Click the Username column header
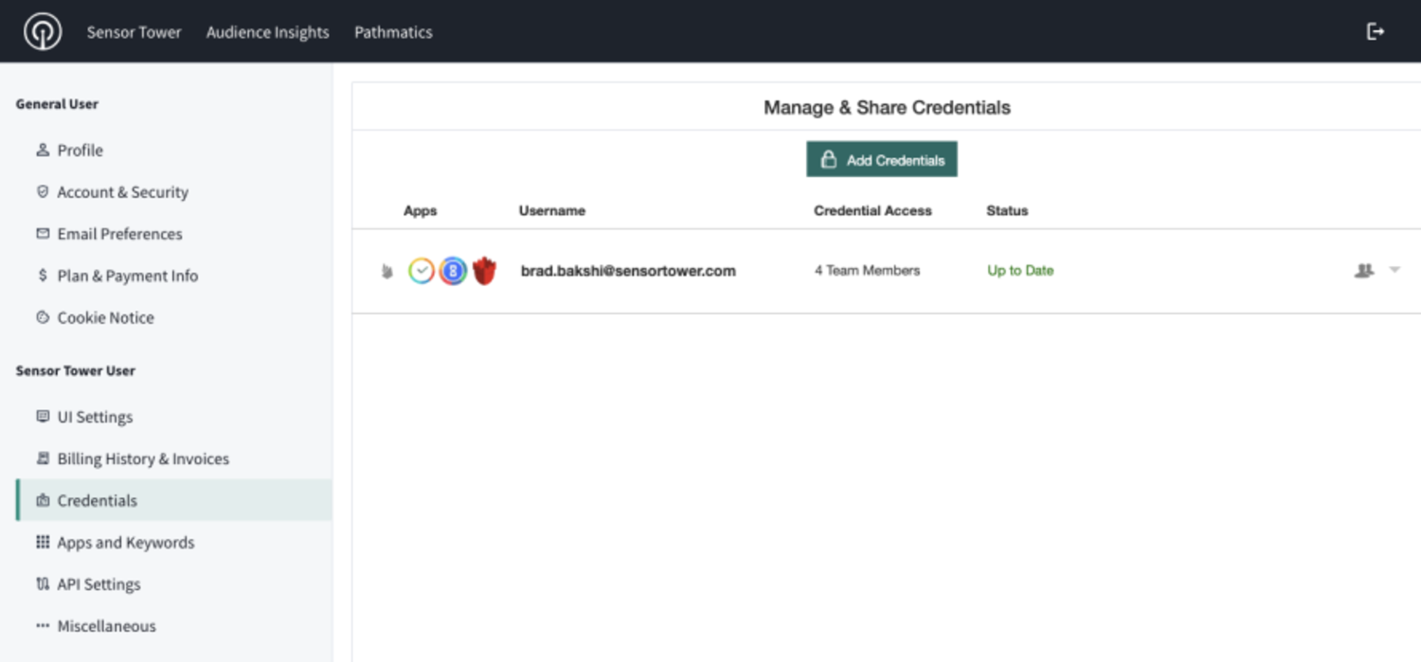 (552, 210)
